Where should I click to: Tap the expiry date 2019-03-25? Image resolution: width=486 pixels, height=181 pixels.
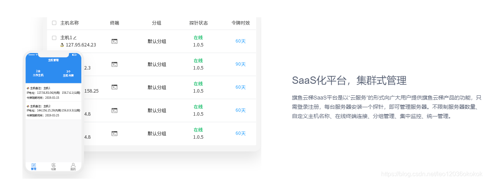[52, 115]
